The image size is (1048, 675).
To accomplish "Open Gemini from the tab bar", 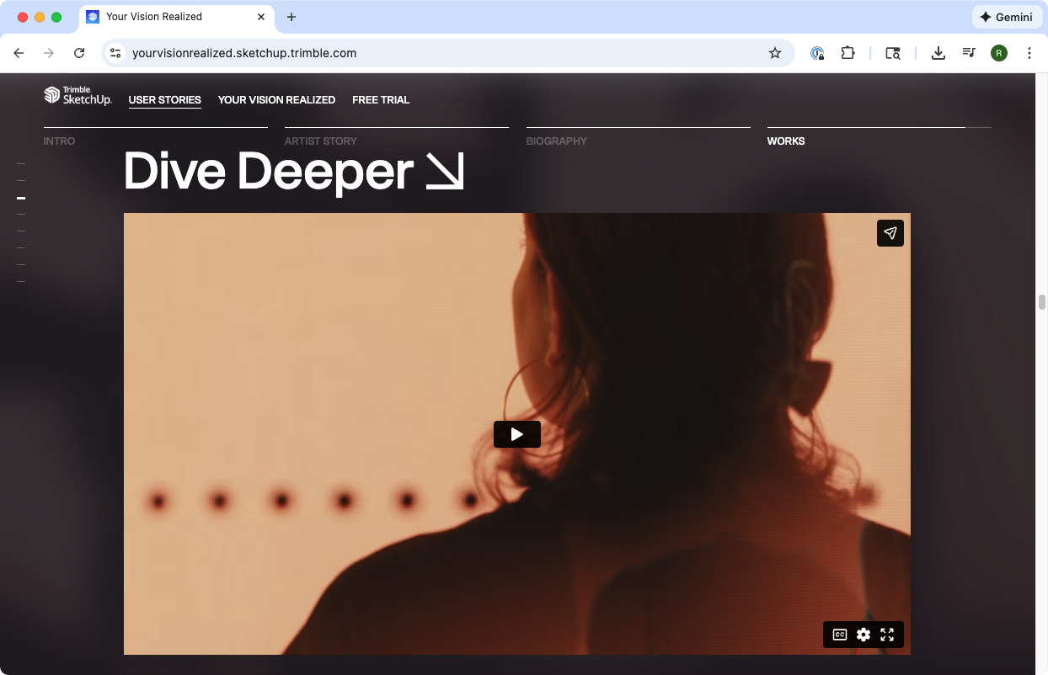I will tap(1008, 17).
